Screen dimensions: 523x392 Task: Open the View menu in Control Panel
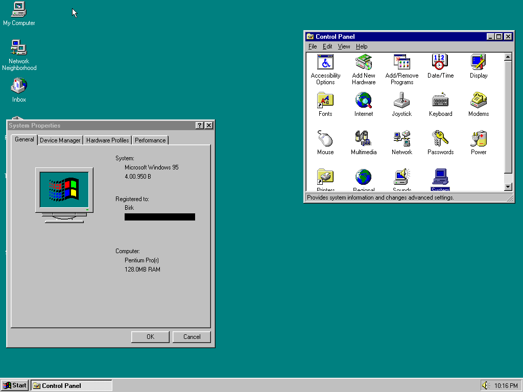(344, 46)
